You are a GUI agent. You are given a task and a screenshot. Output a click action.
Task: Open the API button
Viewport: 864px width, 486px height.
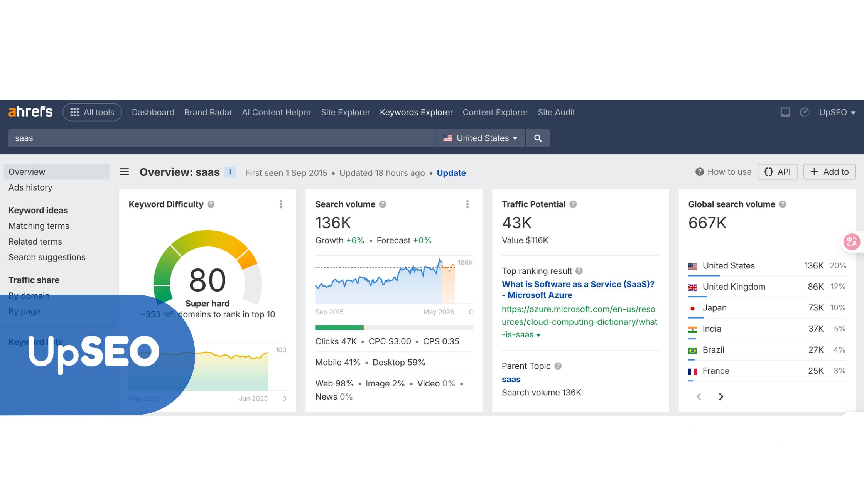tap(778, 172)
